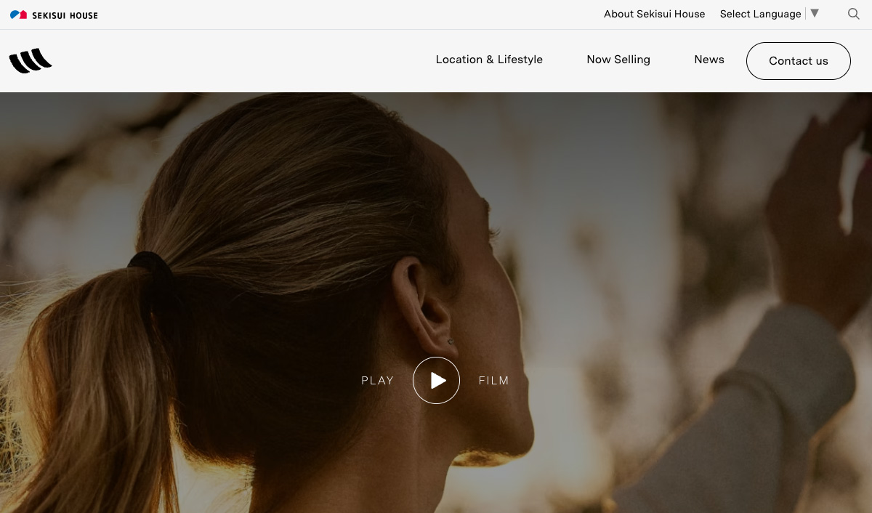
Task: Open the Select Language menu
Action: tap(760, 14)
